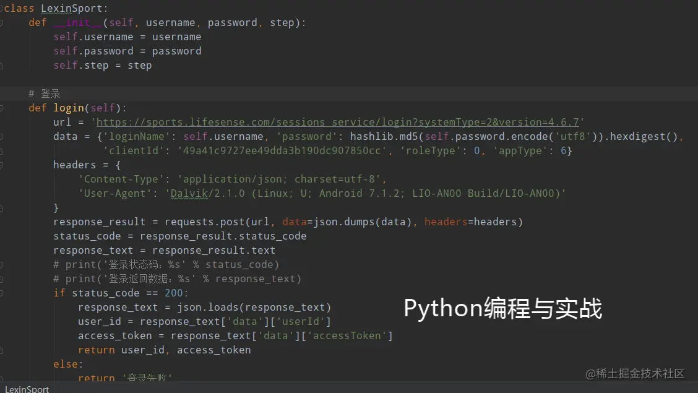Click the underlined word Dalvik
698x393 pixels.
tap(189, 194)
